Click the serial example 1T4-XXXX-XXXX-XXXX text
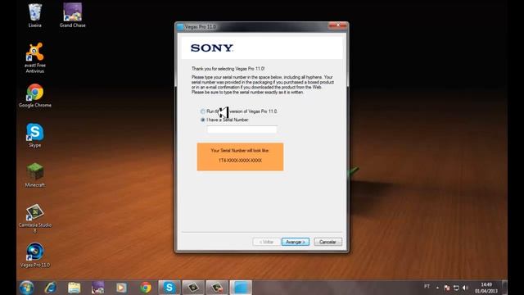The height and width of the screenshot is (295, 524). tap(240, 161)
